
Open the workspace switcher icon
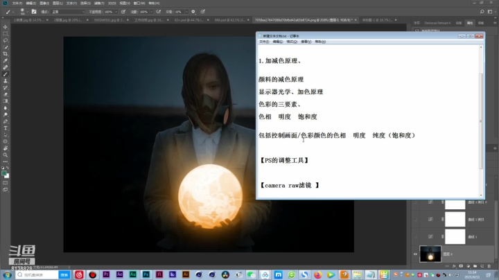click(x=490, y=12)
